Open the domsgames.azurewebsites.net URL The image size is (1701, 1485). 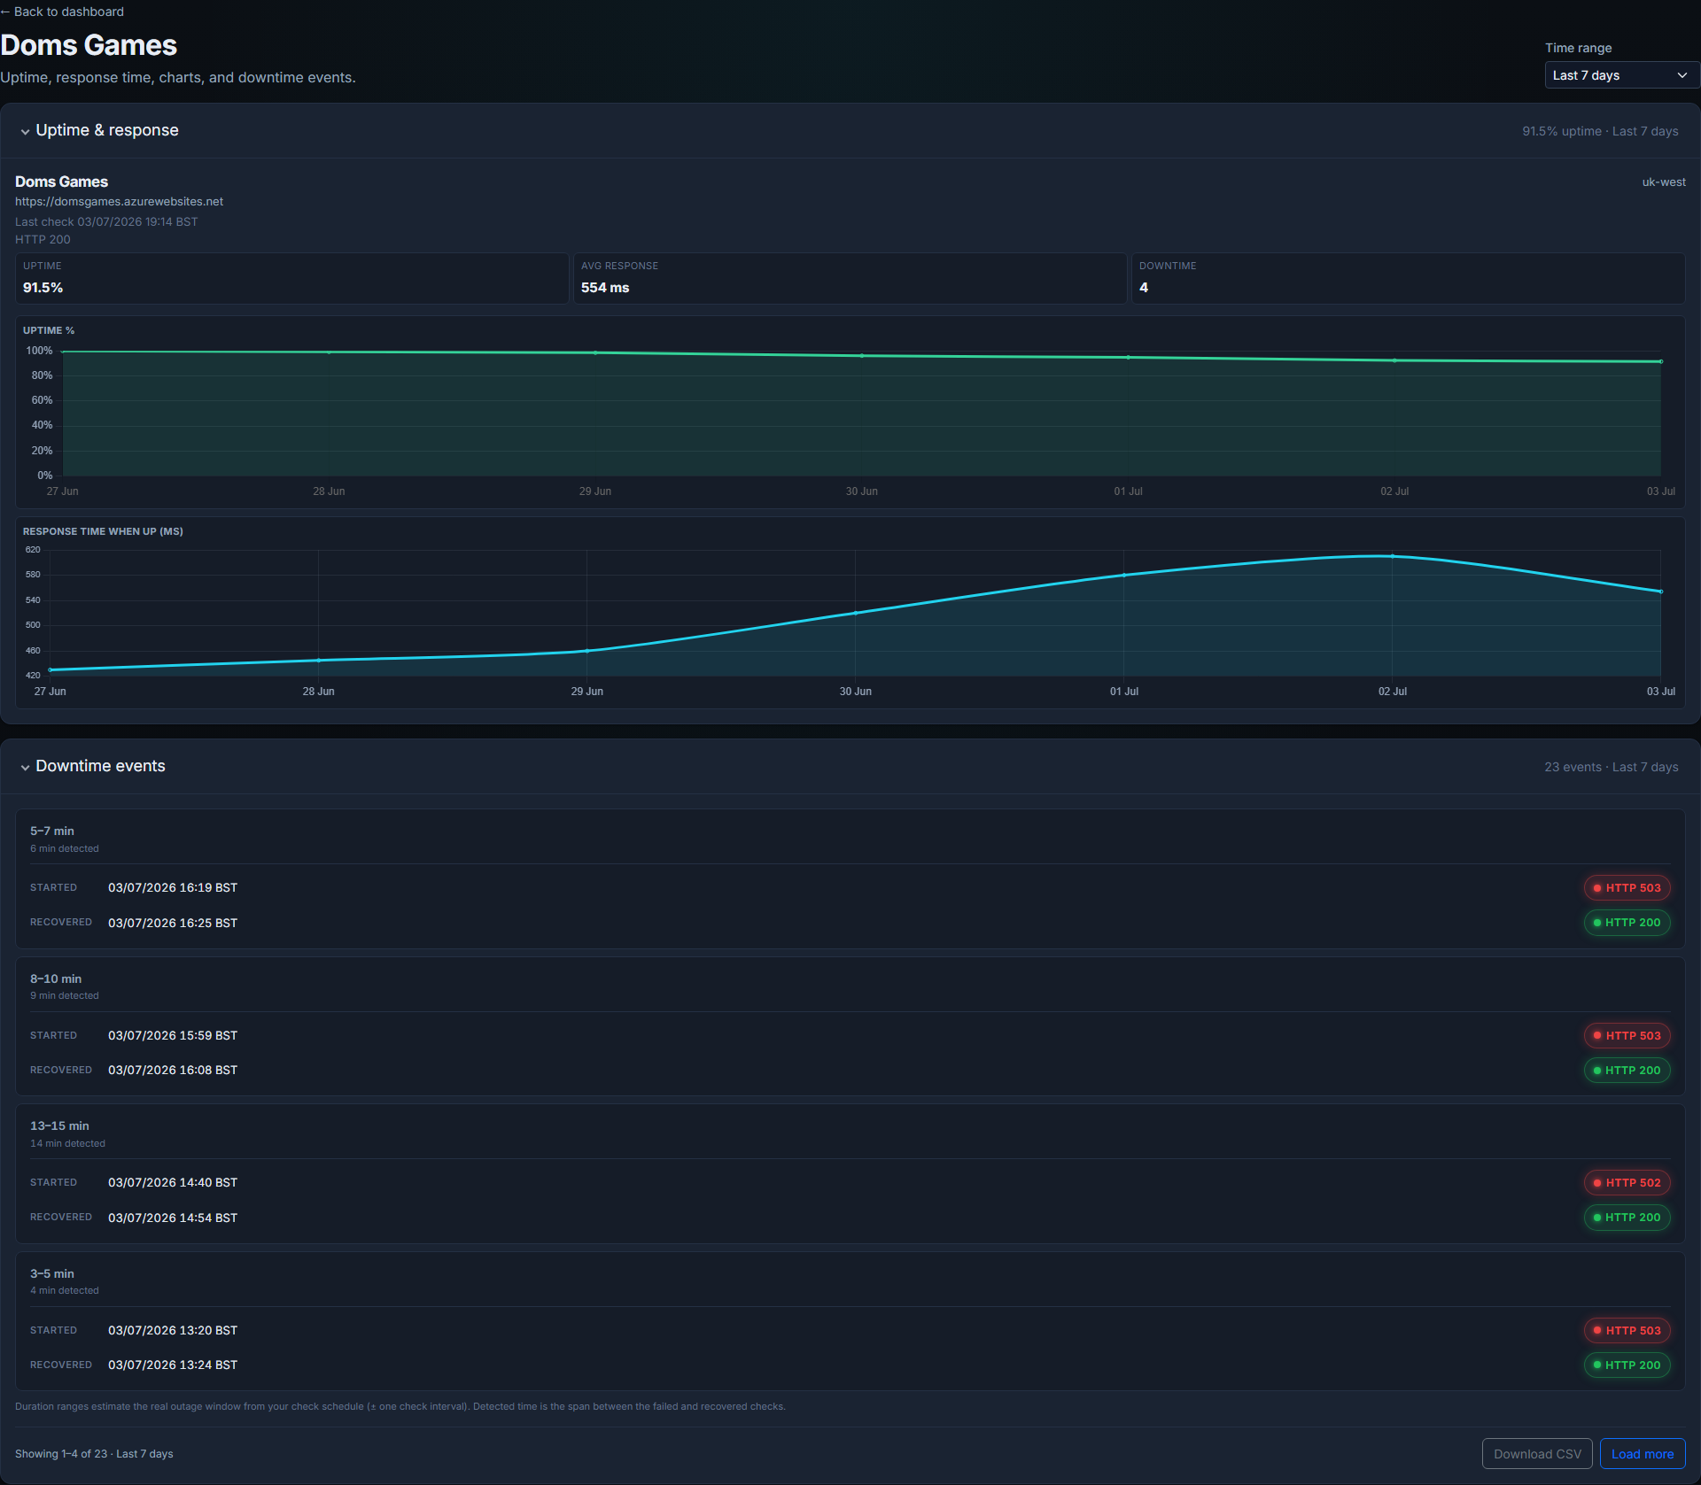point(119,201)
